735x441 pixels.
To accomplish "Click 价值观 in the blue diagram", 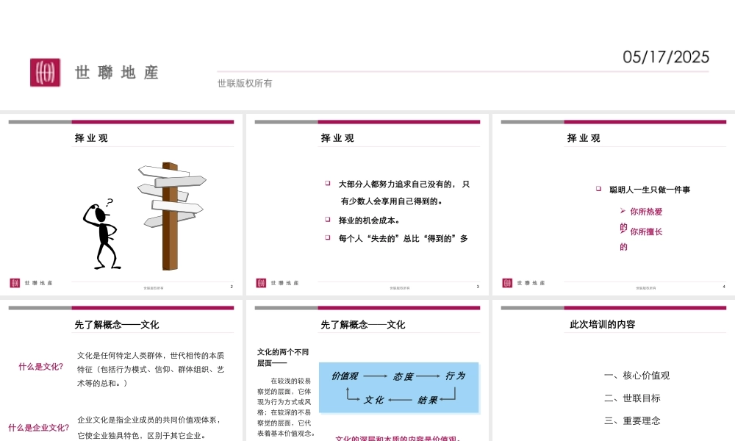I will (x=345, y=376).
